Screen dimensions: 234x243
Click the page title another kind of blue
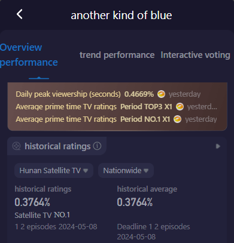[x=121, y=16]
